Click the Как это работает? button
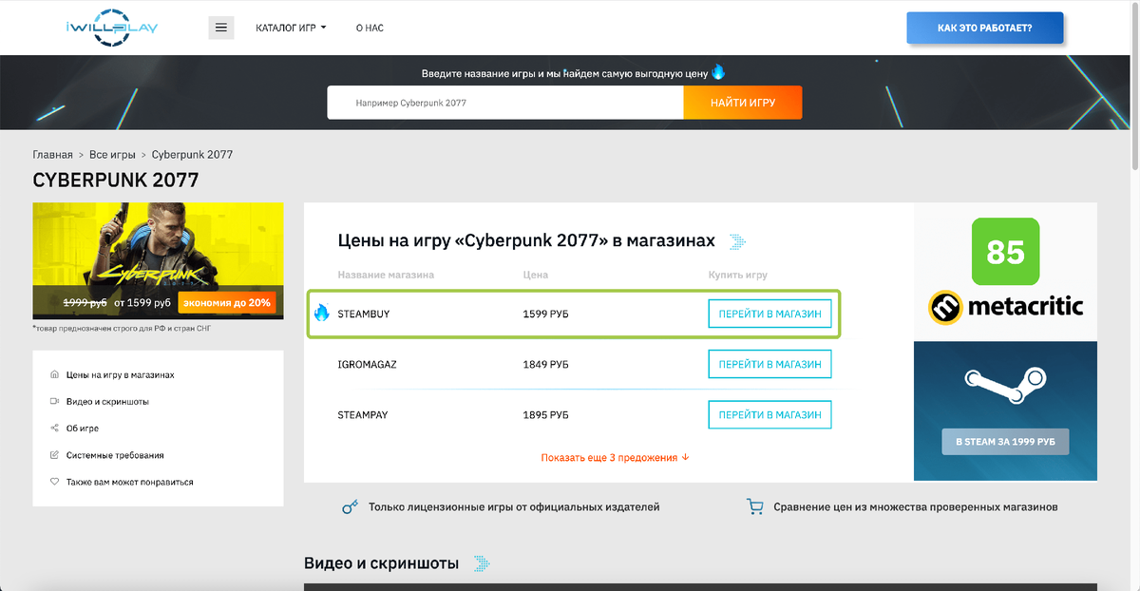1140x591 pixels. coord(985,29)
